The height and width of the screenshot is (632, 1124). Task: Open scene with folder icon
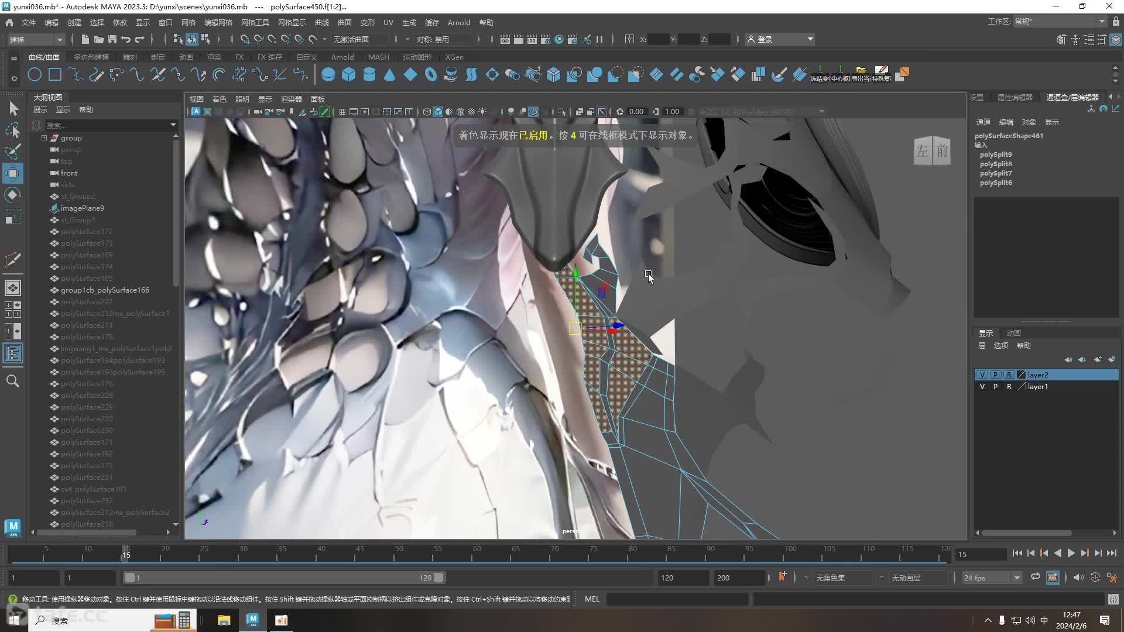pyautogui.click(x=99, y=39)
